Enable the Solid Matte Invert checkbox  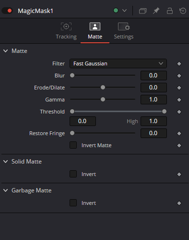[x=73, y=174]
